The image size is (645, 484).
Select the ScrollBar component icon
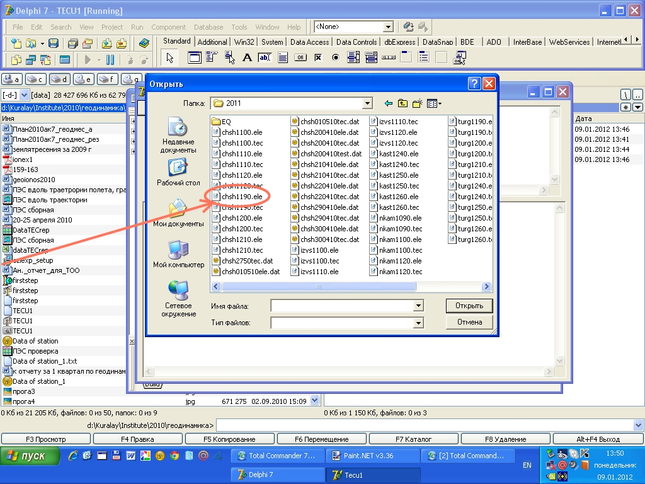tap(389, 57)
